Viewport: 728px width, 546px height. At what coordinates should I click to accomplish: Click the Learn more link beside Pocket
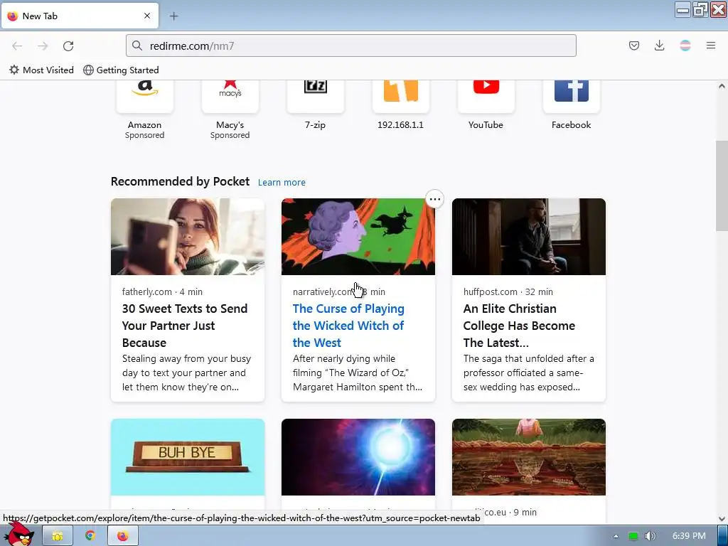[x=282, y=183]
